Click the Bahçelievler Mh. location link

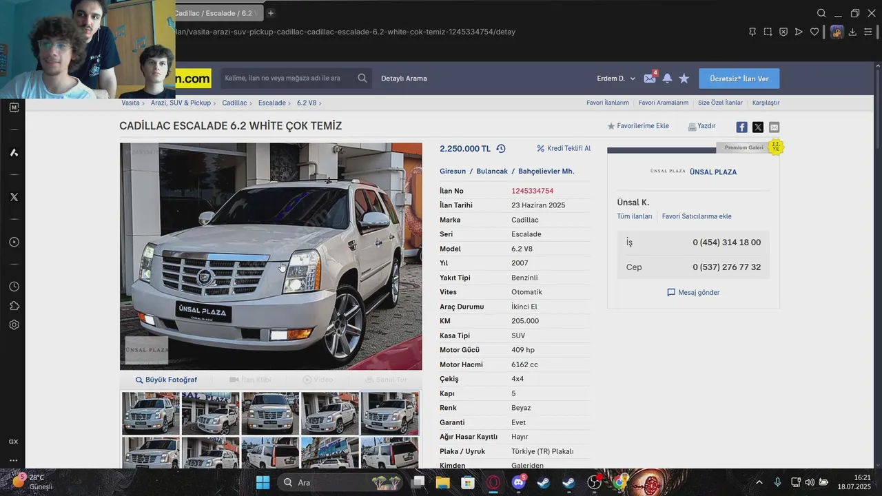[546, 171]
